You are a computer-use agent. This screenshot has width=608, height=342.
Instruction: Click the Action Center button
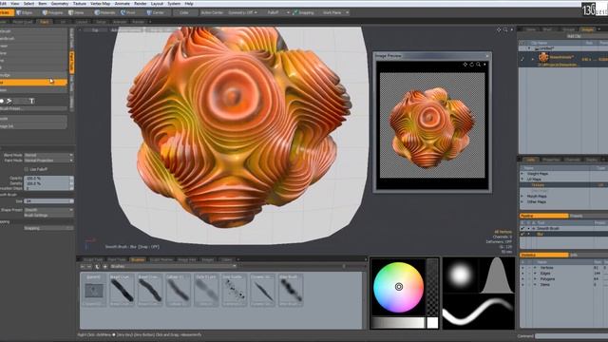click(x=212, y=12)
